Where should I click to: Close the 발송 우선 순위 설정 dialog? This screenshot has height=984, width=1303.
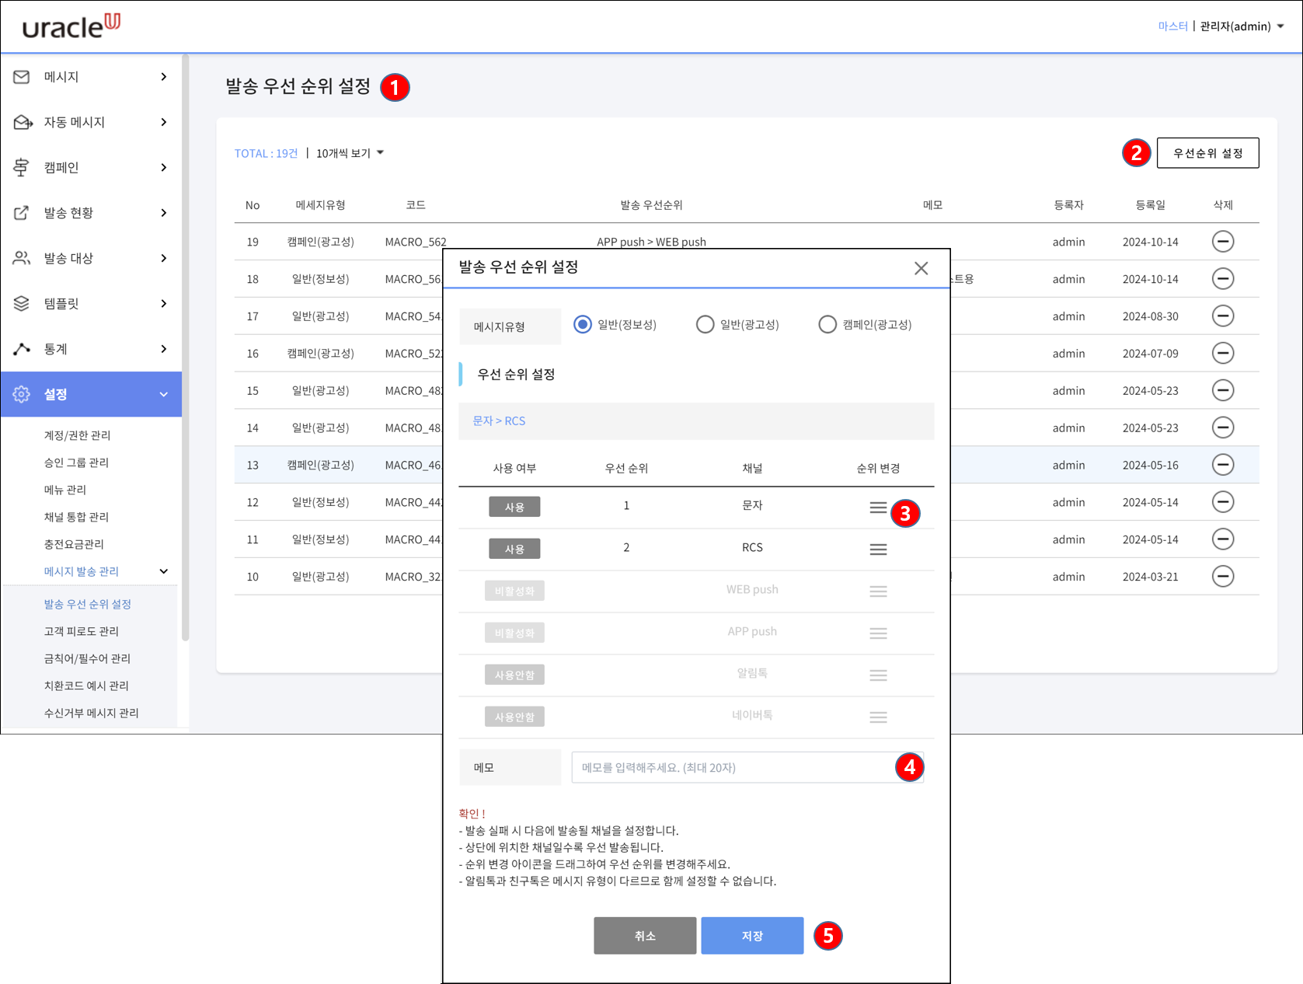coord(921,268)
